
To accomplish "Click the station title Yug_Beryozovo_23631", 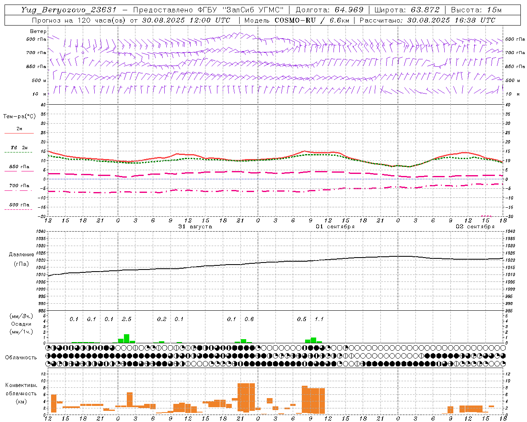I will [69, 10].
